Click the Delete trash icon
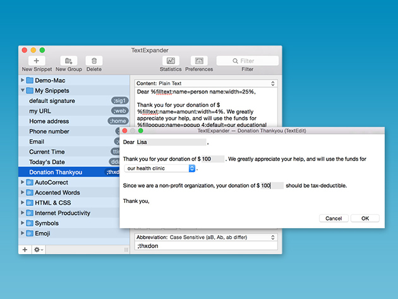This screenshot has height=299, width=398. tap(93, 61)
